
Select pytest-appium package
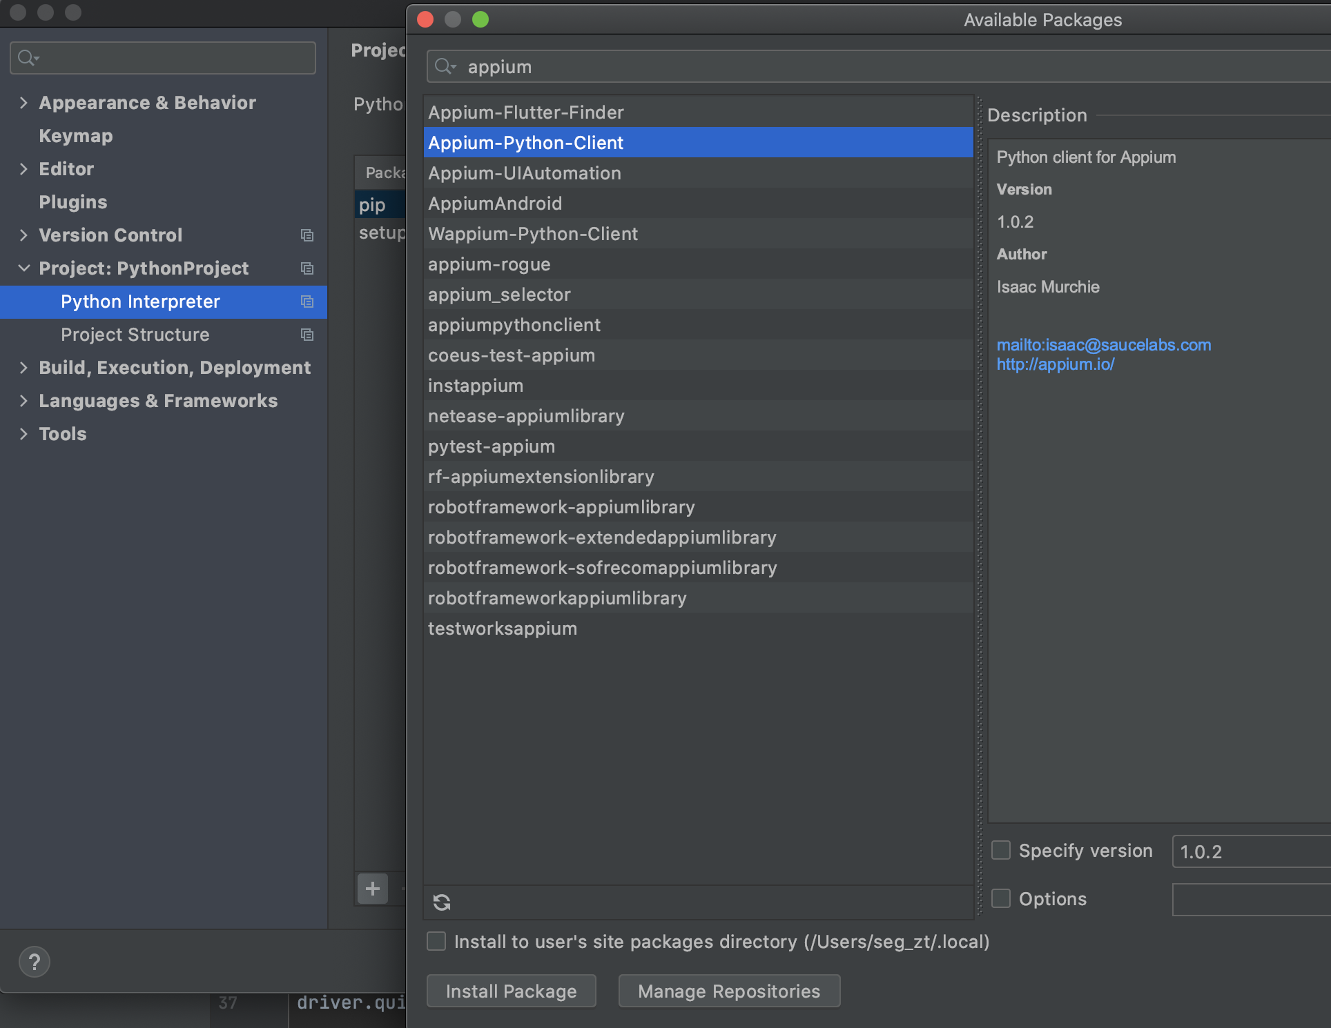[698, 446]
